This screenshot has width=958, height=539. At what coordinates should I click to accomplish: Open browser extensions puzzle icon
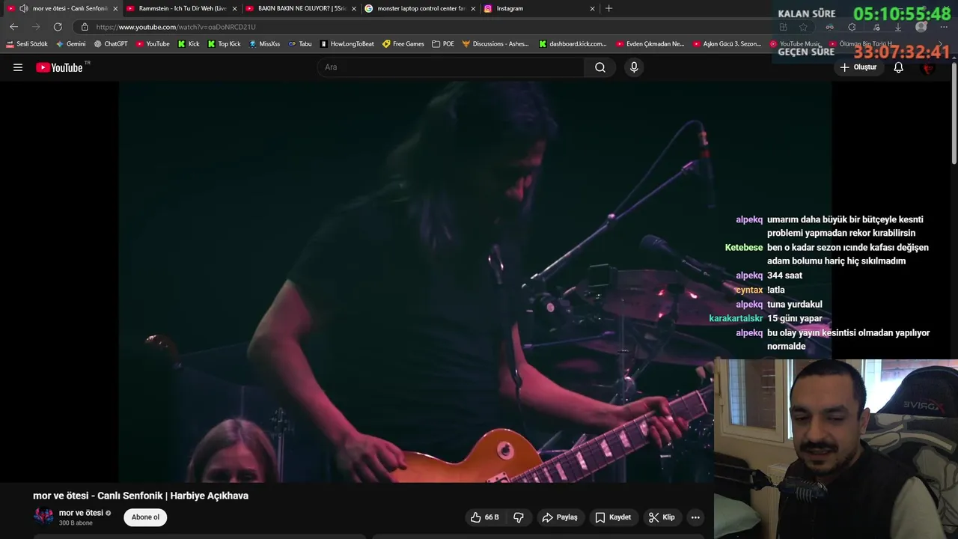coord(852,27)
